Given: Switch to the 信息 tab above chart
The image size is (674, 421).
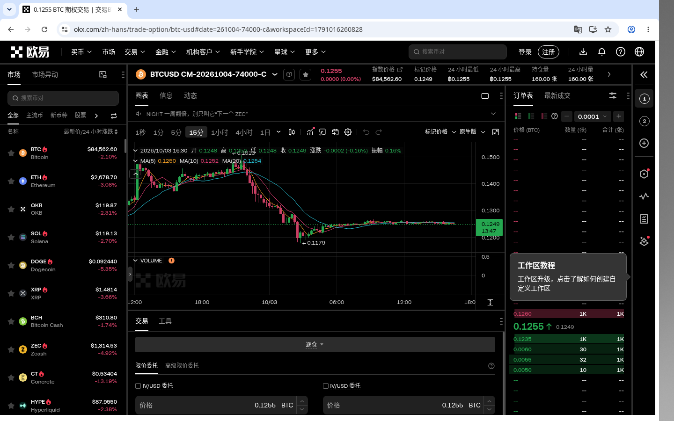Looking at the screenshot, I should 166,95.
